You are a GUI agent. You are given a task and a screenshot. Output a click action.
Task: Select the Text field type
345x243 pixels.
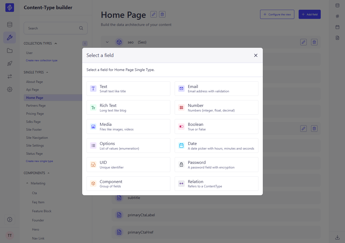[x=128, y=89]
